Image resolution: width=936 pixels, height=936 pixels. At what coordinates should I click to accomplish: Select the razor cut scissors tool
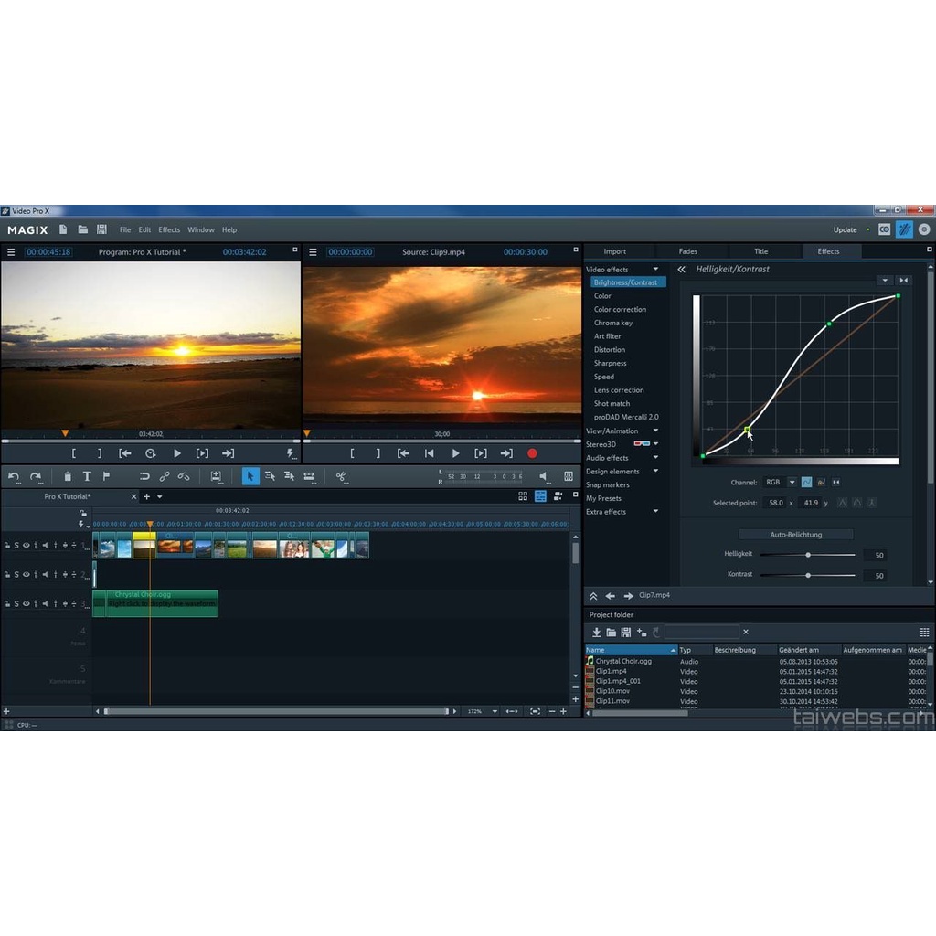pyautogui.click(x=341, y=476)
